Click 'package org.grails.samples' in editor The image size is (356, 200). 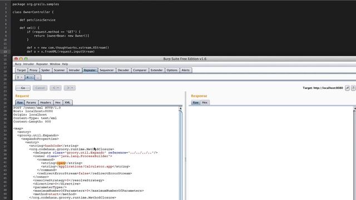[x=36, y=4]
